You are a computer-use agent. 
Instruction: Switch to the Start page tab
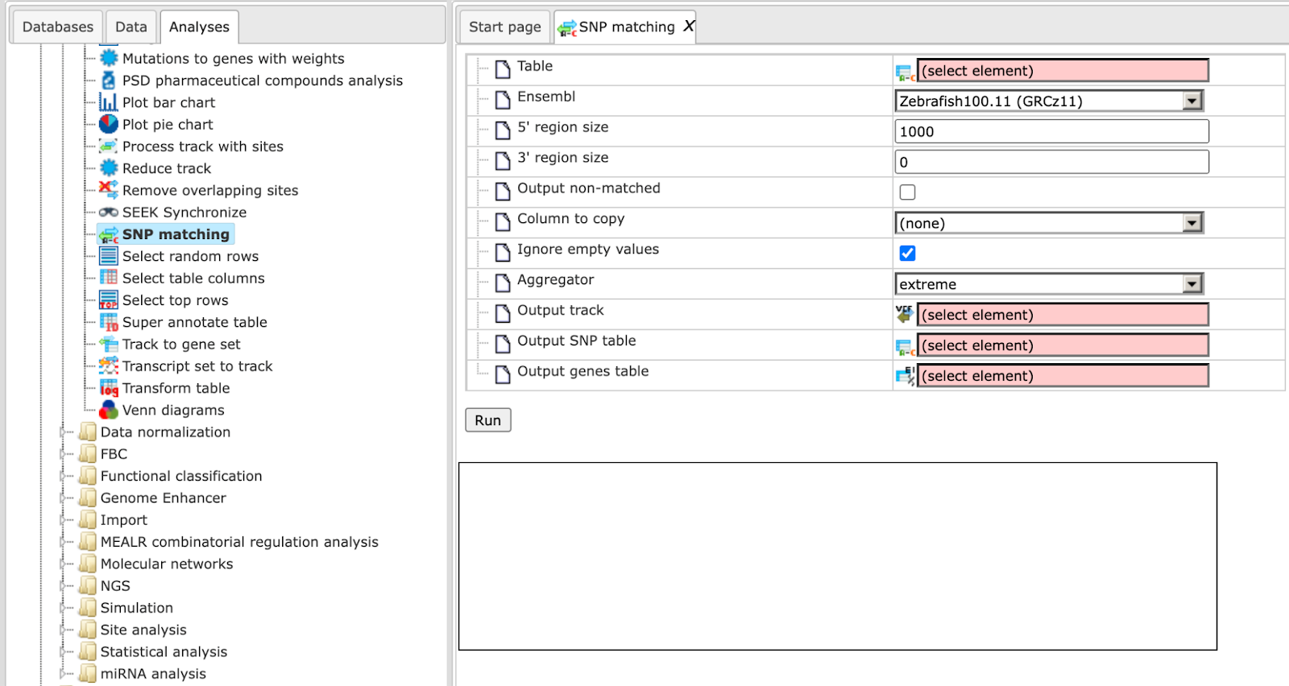[504, 27]
